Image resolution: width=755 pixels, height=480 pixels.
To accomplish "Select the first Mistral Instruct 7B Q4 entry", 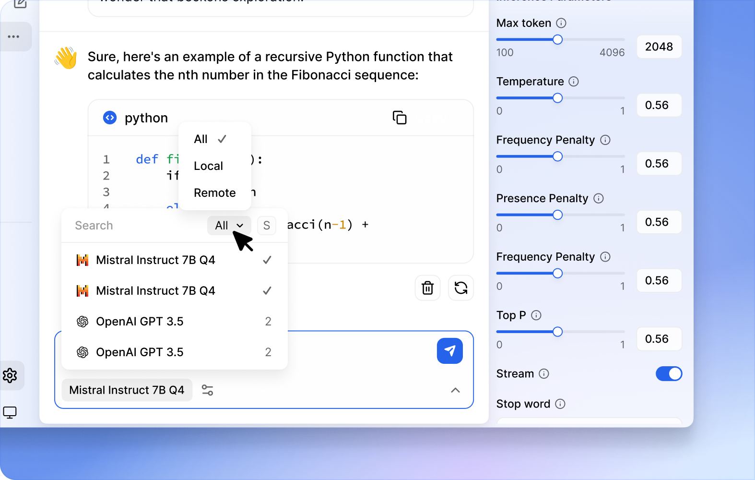I will click(155, 260).
